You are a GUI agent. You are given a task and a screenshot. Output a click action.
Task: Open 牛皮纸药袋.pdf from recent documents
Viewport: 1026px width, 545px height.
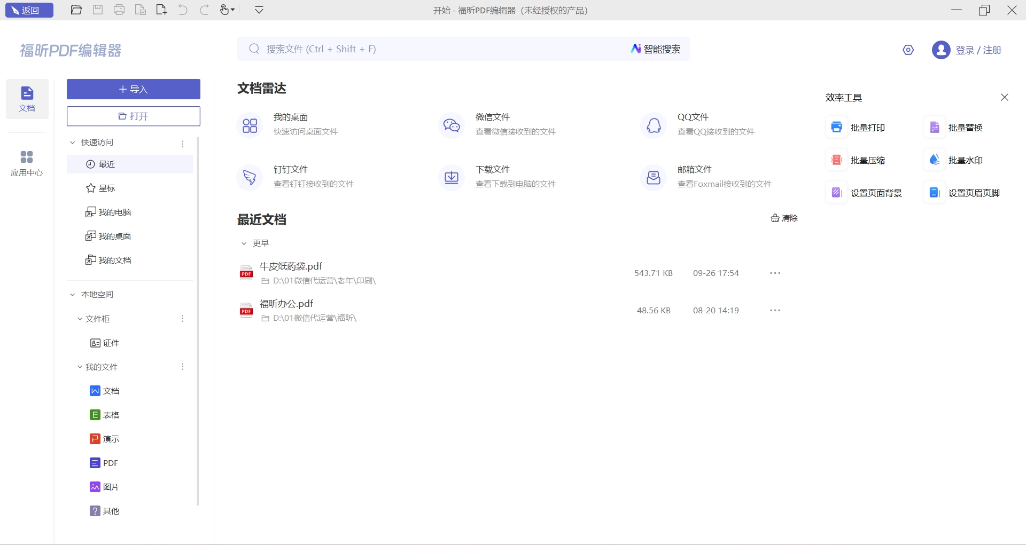[x=291, y=266]
